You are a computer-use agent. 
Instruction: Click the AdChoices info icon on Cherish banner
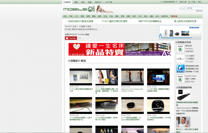[168, 44]
